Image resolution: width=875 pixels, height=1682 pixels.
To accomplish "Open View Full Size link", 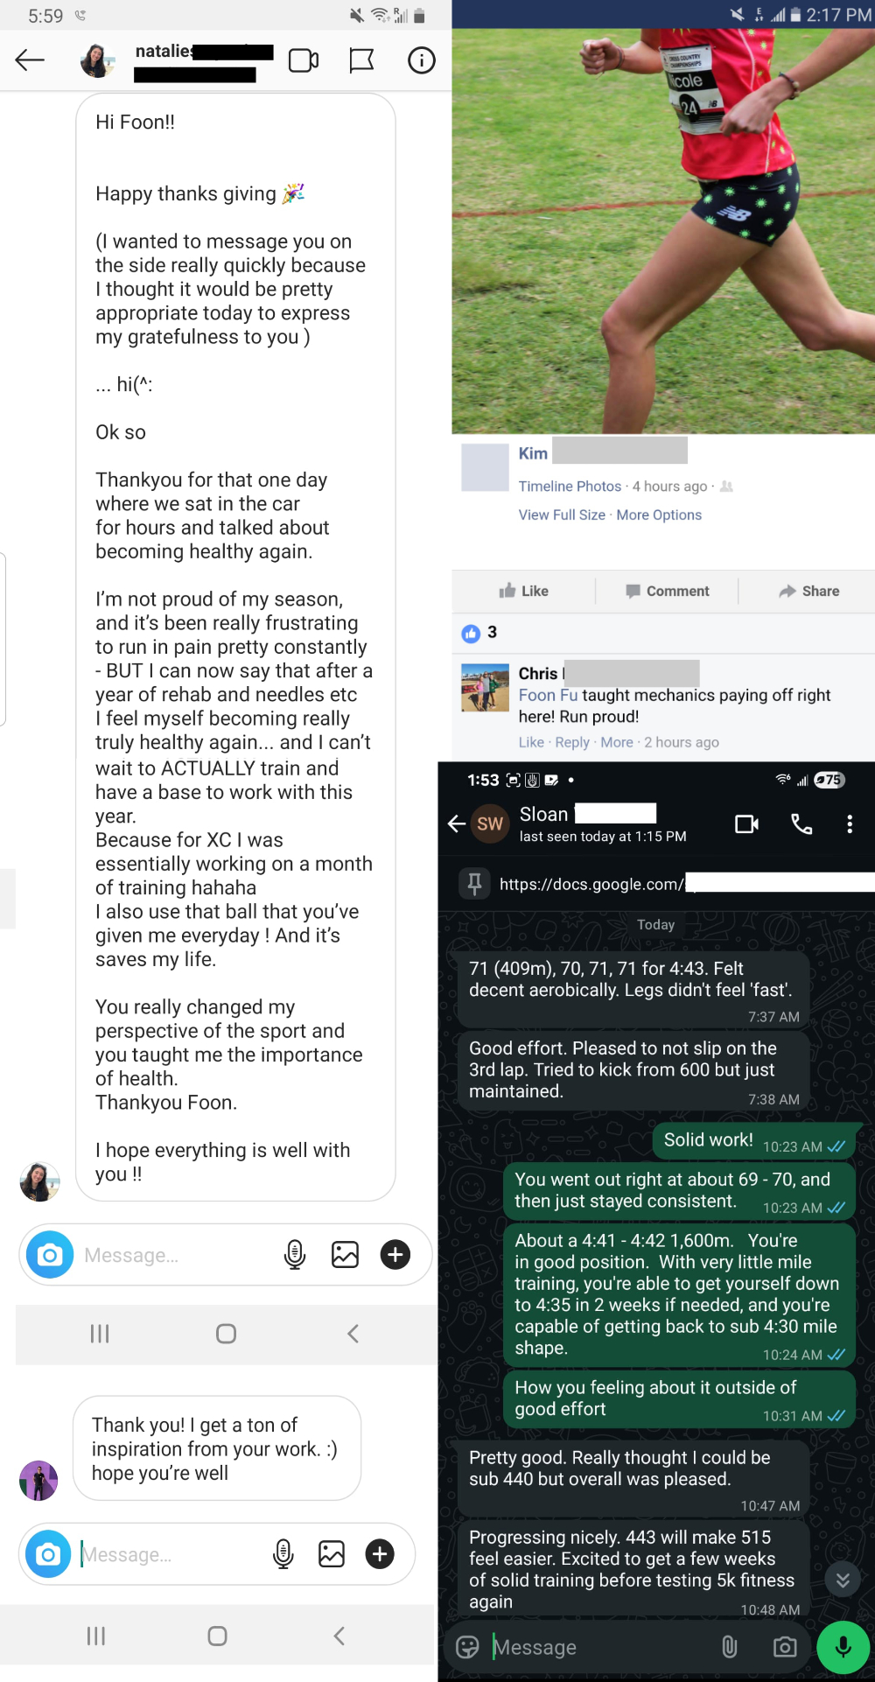I will pyautogui.click(x=562, y=515).
